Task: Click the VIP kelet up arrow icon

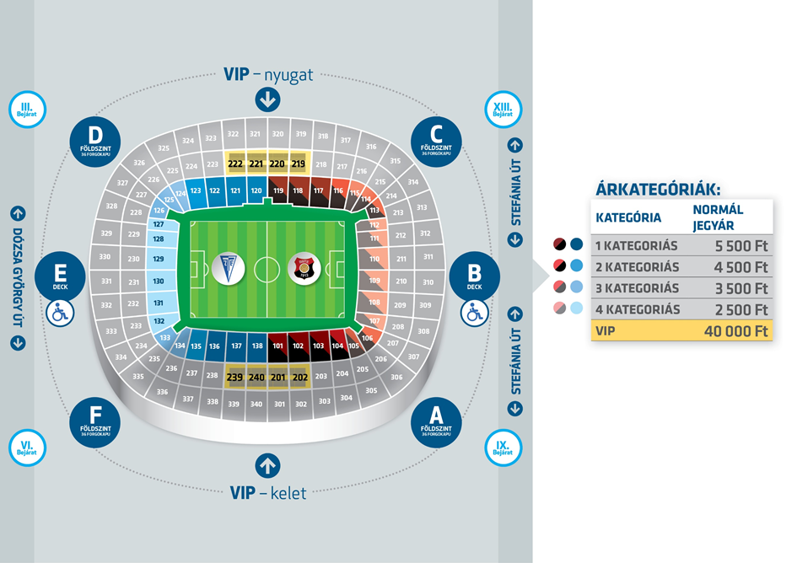Action: pos(267,465)
